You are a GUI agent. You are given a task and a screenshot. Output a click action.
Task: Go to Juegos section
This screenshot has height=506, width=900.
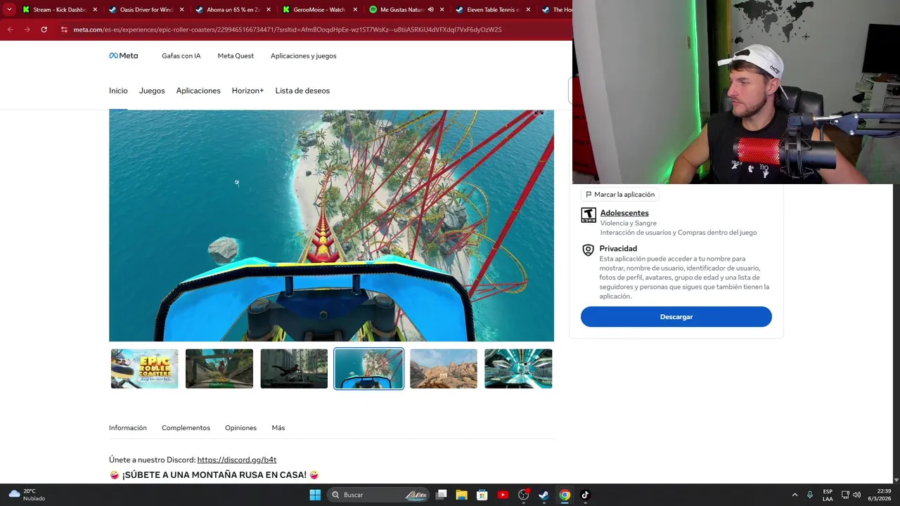click(x=152, y=91)
